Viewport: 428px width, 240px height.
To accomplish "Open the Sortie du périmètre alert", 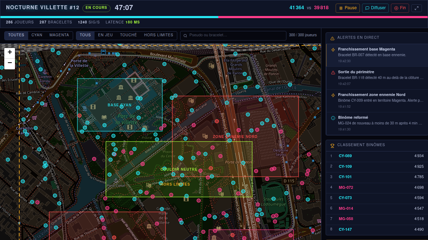I will pos(377,78).
